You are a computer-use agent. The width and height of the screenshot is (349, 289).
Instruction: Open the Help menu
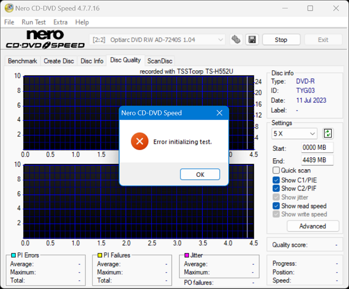(82, 22)
